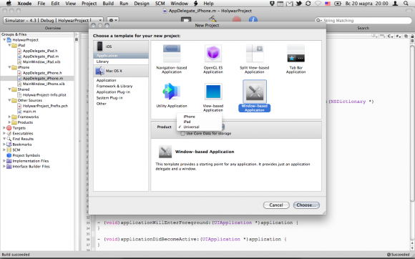
Task: Open HolywarProject-Info.plist file
Action: point(44,94)
